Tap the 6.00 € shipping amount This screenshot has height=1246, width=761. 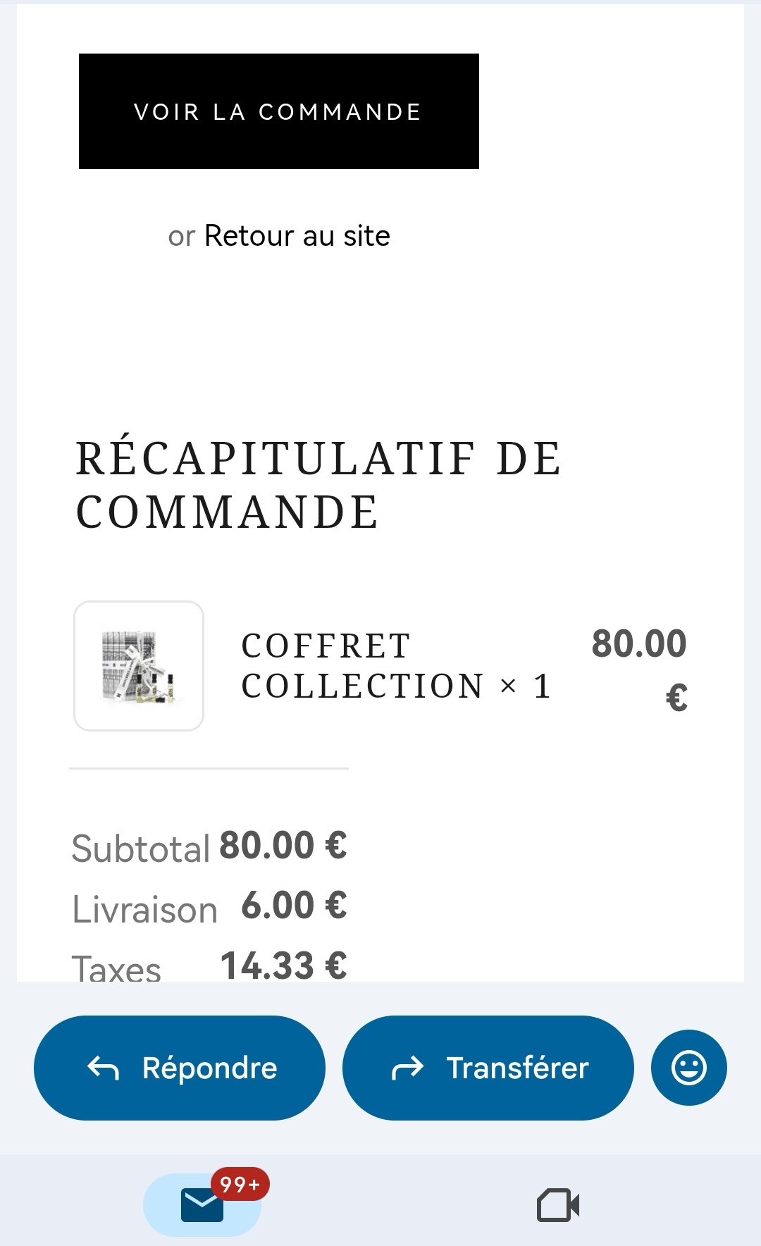(x=294, y=906)
